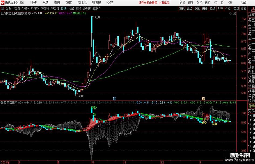
Task: Click the 复权 toolbar button
Action: click(x=182, y=8)
